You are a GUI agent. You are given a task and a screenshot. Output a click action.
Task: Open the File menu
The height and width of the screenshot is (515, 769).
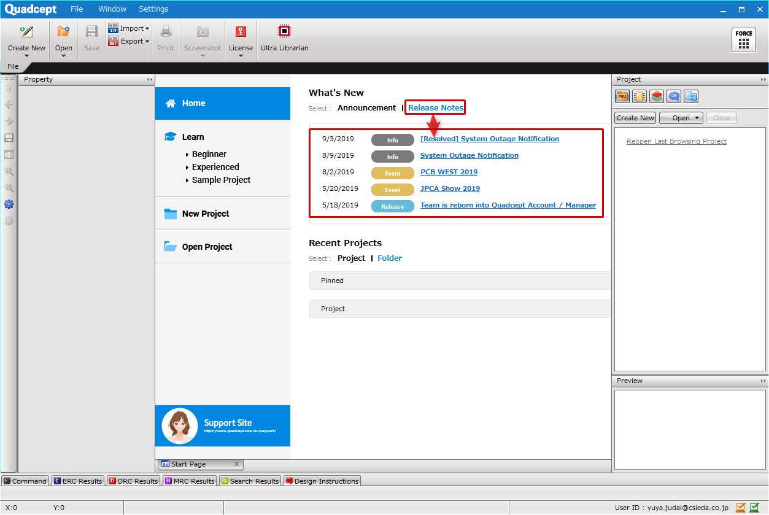[x=77, y=9]
